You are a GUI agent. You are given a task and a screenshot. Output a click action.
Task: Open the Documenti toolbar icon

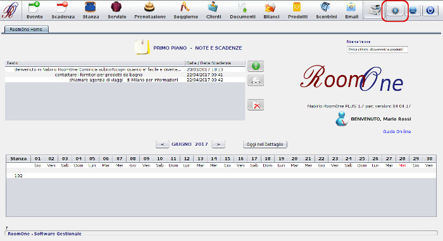pyautogui.click(x=242, y=11)
